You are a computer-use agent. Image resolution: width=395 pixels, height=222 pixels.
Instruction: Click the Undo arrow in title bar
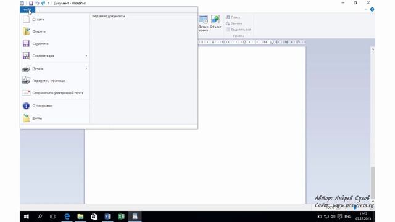click(x=37, y=3)
